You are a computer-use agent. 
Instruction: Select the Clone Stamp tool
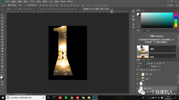(x=2, y=36)
